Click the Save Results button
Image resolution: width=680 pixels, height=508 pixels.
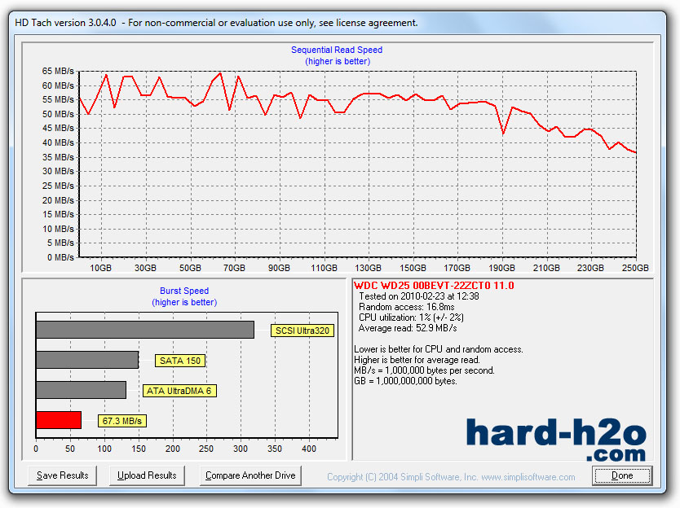[x=63, y=475]
